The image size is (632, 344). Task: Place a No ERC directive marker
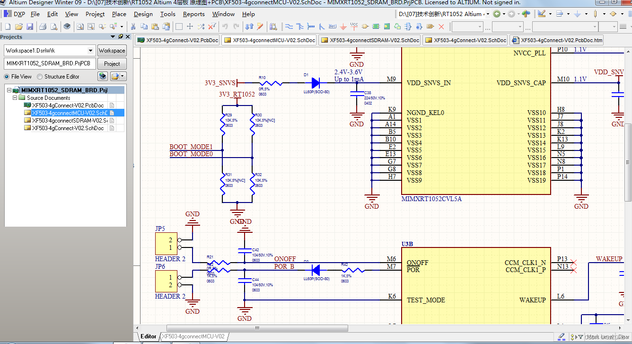[x=441, y=26]
